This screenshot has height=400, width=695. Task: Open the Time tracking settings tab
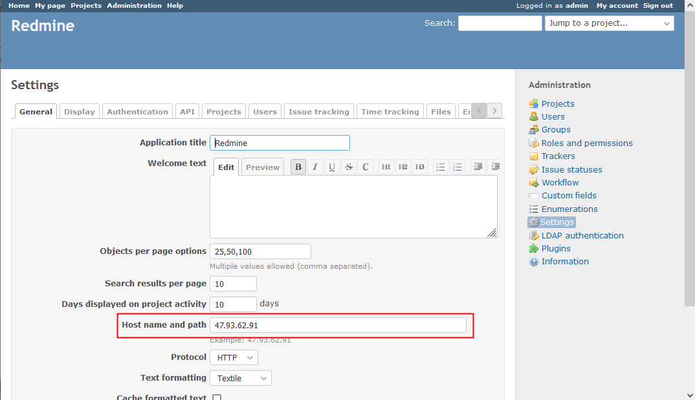390,112
